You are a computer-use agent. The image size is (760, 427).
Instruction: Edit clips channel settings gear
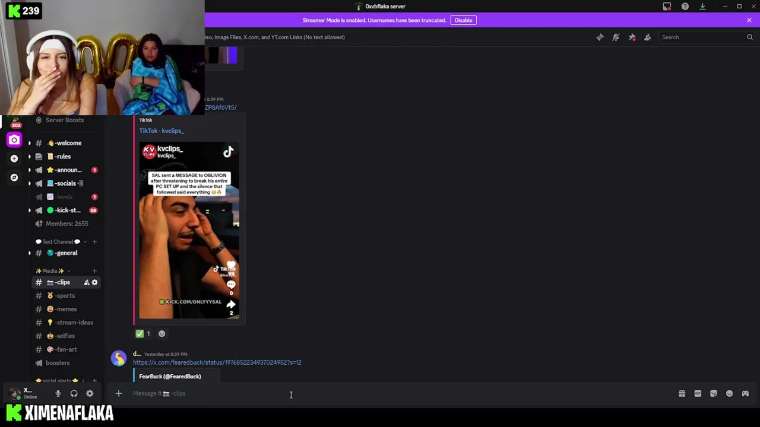tap(94, 282)
